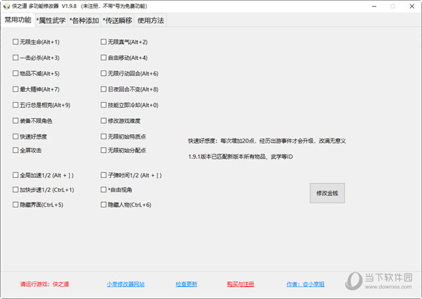Check 全屏攻击 option
422x299 pixels.
click(x=15, y=150)
